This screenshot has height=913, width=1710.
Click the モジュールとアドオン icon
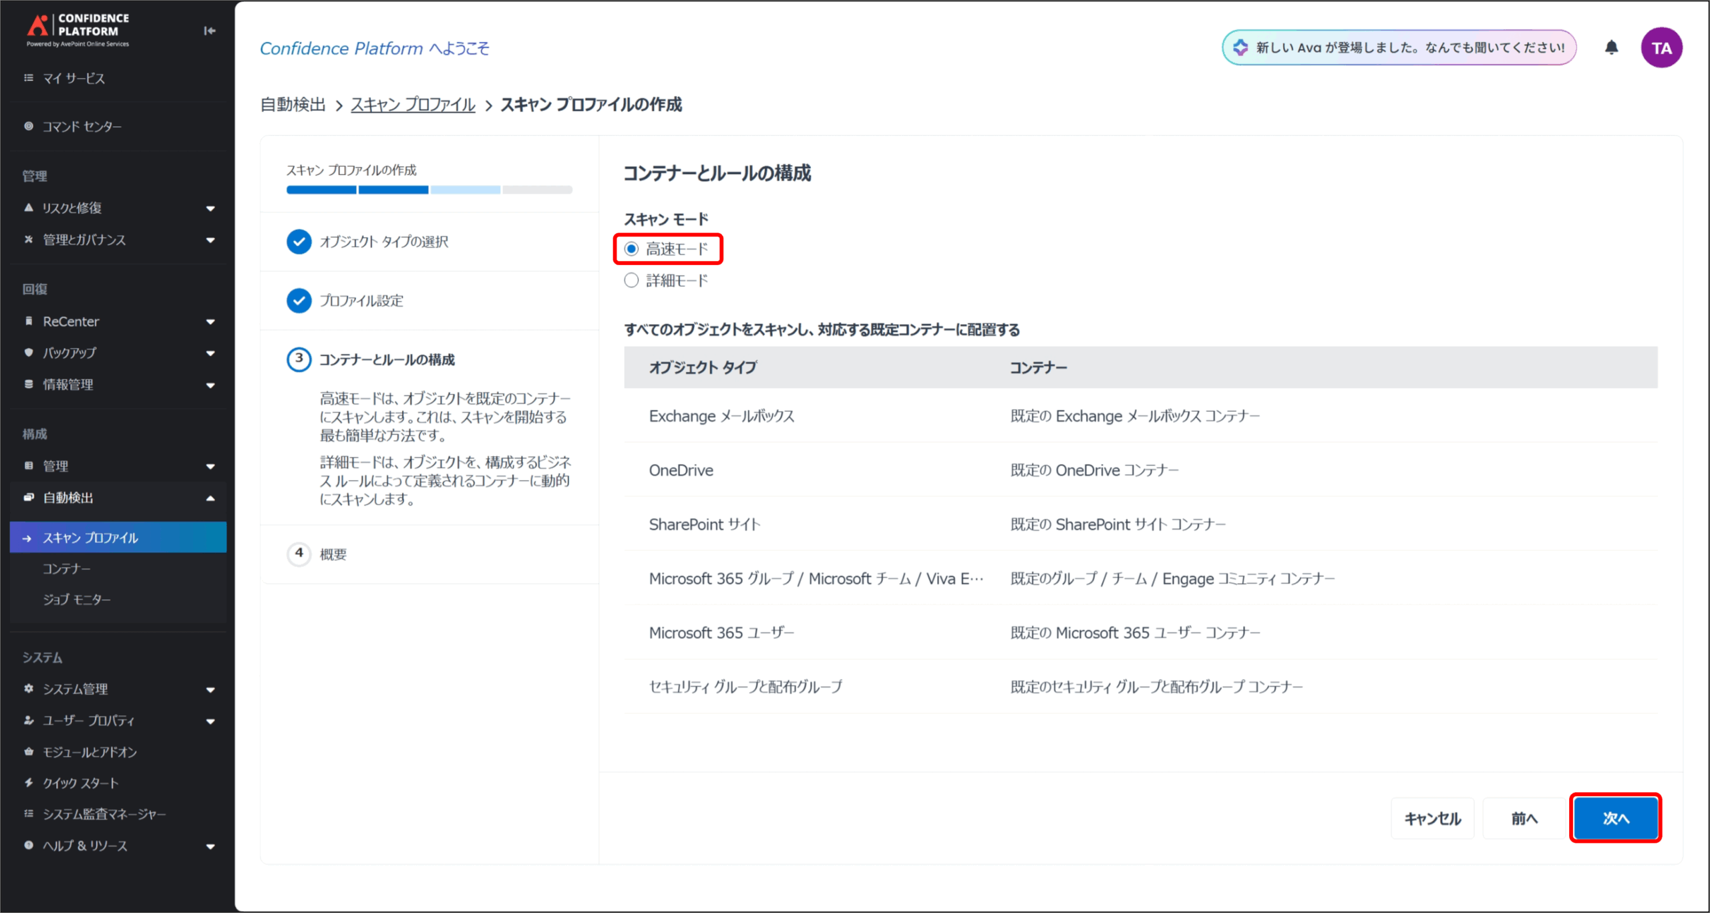[29, 751]
